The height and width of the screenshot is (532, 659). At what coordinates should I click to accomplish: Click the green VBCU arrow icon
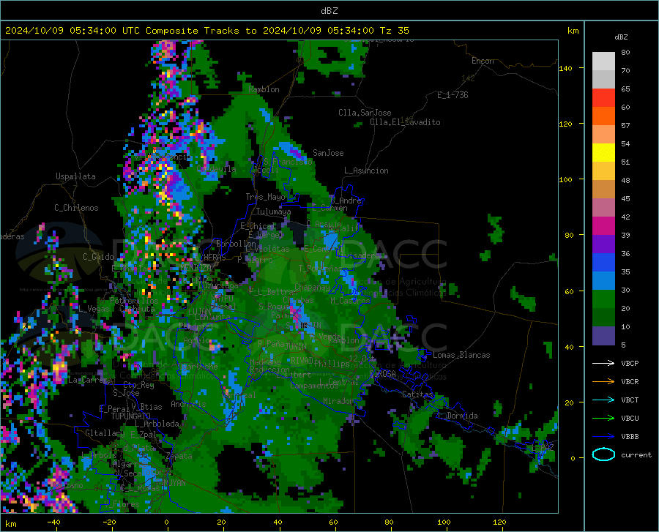(x=603, y=418)
